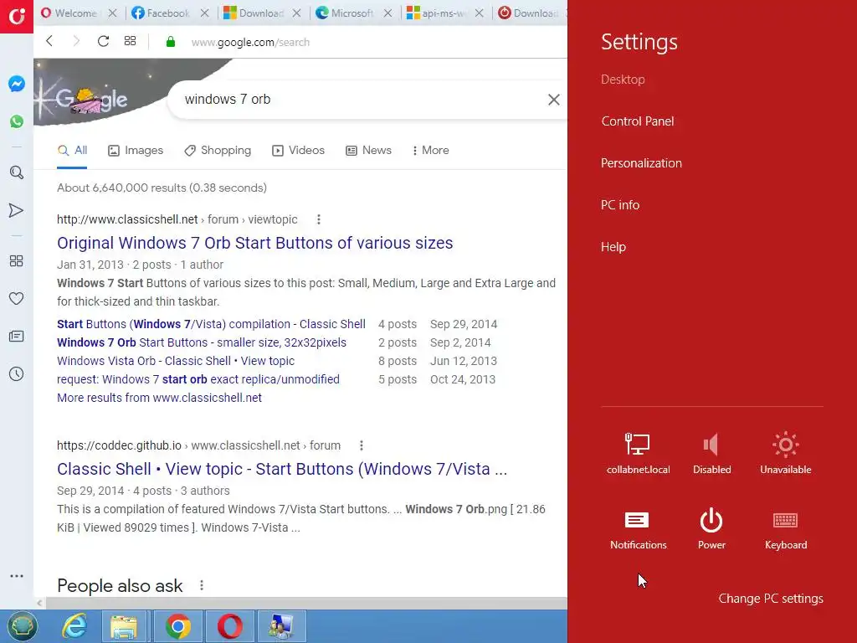857x643 pixels.
Task: Close the api-ms-w tab
Action: [x=480, y=13]
